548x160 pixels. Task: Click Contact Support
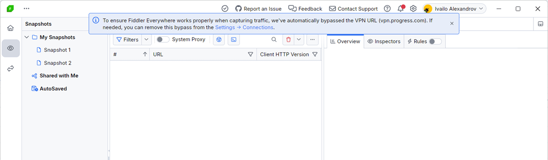353,9
